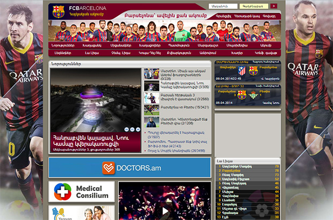Open headline Հանրաքվեն կայացավ. Նոու Կամպը կվերակառուցվի under slide
This screenshot has width=333, height=220.
[x=91, y=141]
